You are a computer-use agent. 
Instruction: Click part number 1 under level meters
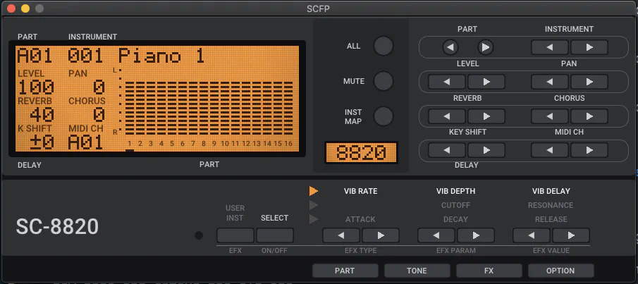(130, 144)
